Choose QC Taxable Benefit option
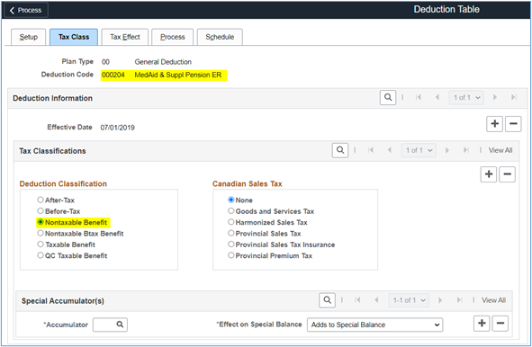 [x=41, y=255]
